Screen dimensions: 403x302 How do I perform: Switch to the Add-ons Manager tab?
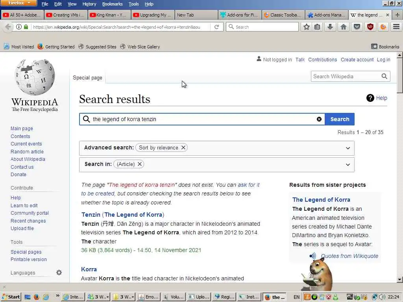tap(326, 15)
